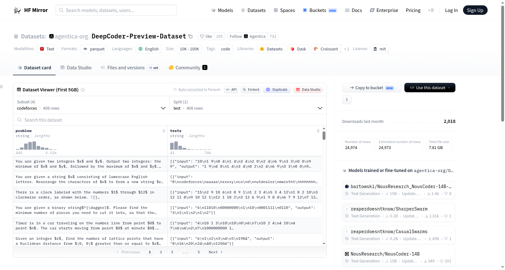Go to page 5 of the table
505x270 pixels.
click(199, 252)
